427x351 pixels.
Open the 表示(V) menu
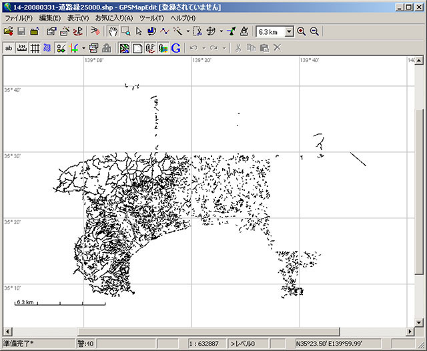point(78,17)
